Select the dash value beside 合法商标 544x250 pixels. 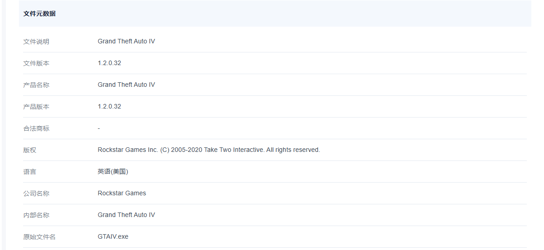coord(99,128)
